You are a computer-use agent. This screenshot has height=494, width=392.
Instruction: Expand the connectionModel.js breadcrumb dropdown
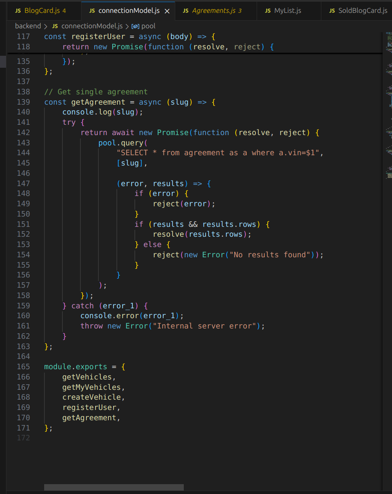click(92, 26)
